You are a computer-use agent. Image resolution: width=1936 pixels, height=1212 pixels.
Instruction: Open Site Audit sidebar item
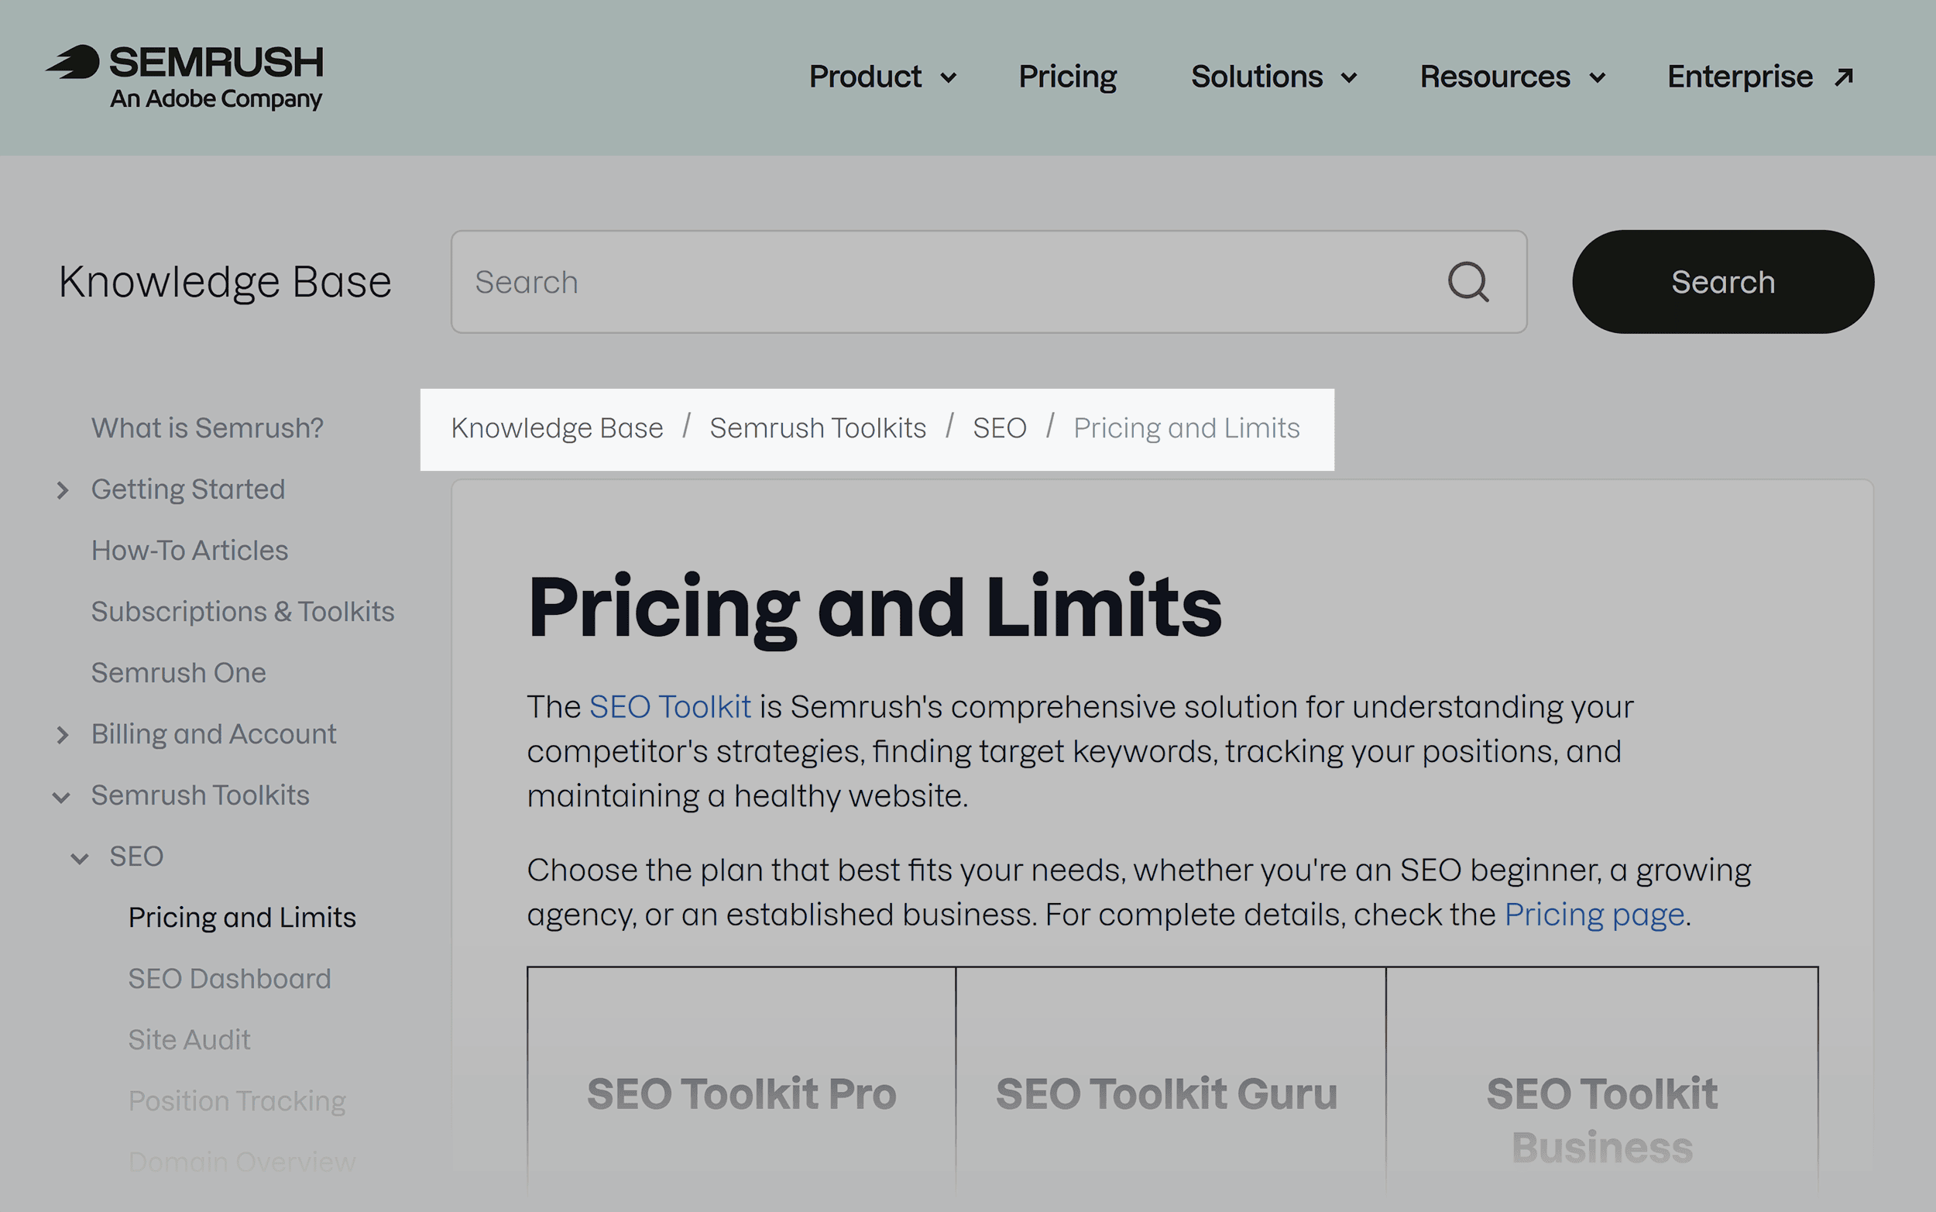click(189, 1040)
